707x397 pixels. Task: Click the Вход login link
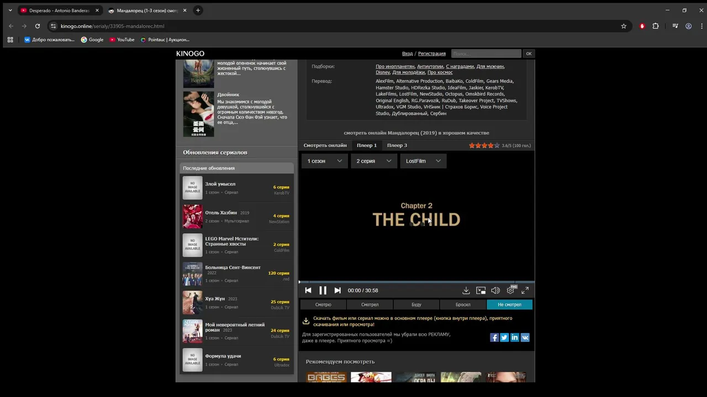click(407, 53)
